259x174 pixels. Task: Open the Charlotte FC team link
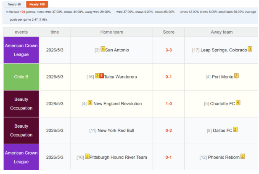coord(222,104)
